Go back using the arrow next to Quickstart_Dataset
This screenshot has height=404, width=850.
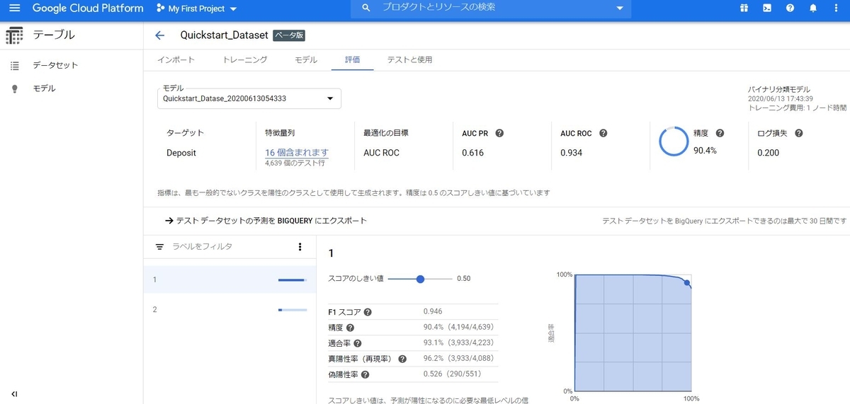coord(160,35)
